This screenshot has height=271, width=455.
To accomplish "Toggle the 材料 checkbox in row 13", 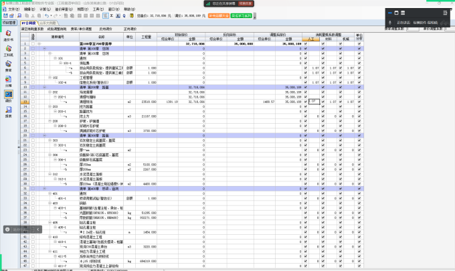I will tap(323, 102).
